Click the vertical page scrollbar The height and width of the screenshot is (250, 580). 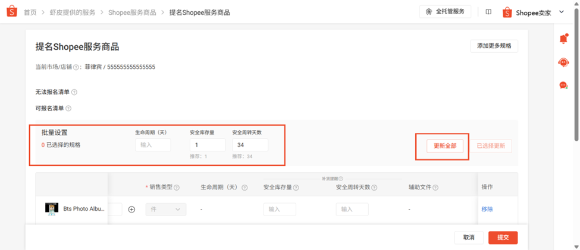coord(576,74)
